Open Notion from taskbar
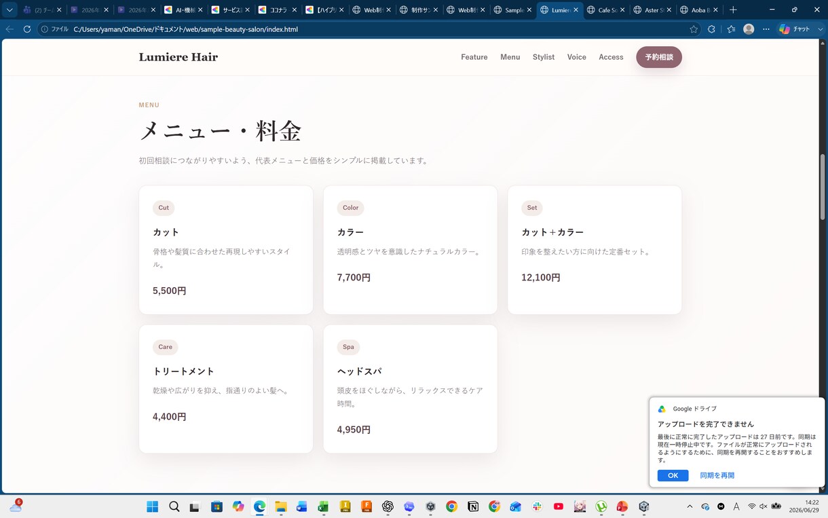 [x=473, y=506]
